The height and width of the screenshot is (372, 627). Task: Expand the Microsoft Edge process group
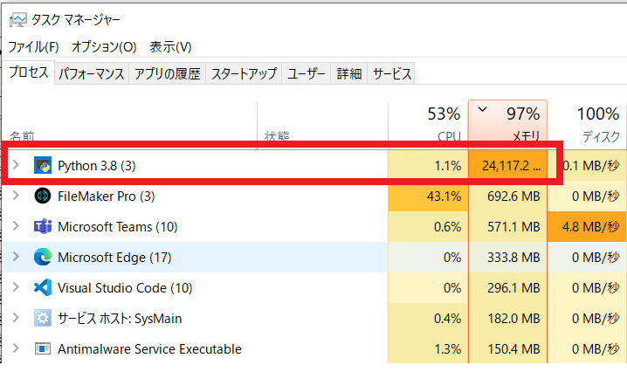coord(16,256)
